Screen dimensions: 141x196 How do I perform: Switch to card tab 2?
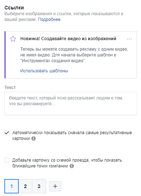25,186
